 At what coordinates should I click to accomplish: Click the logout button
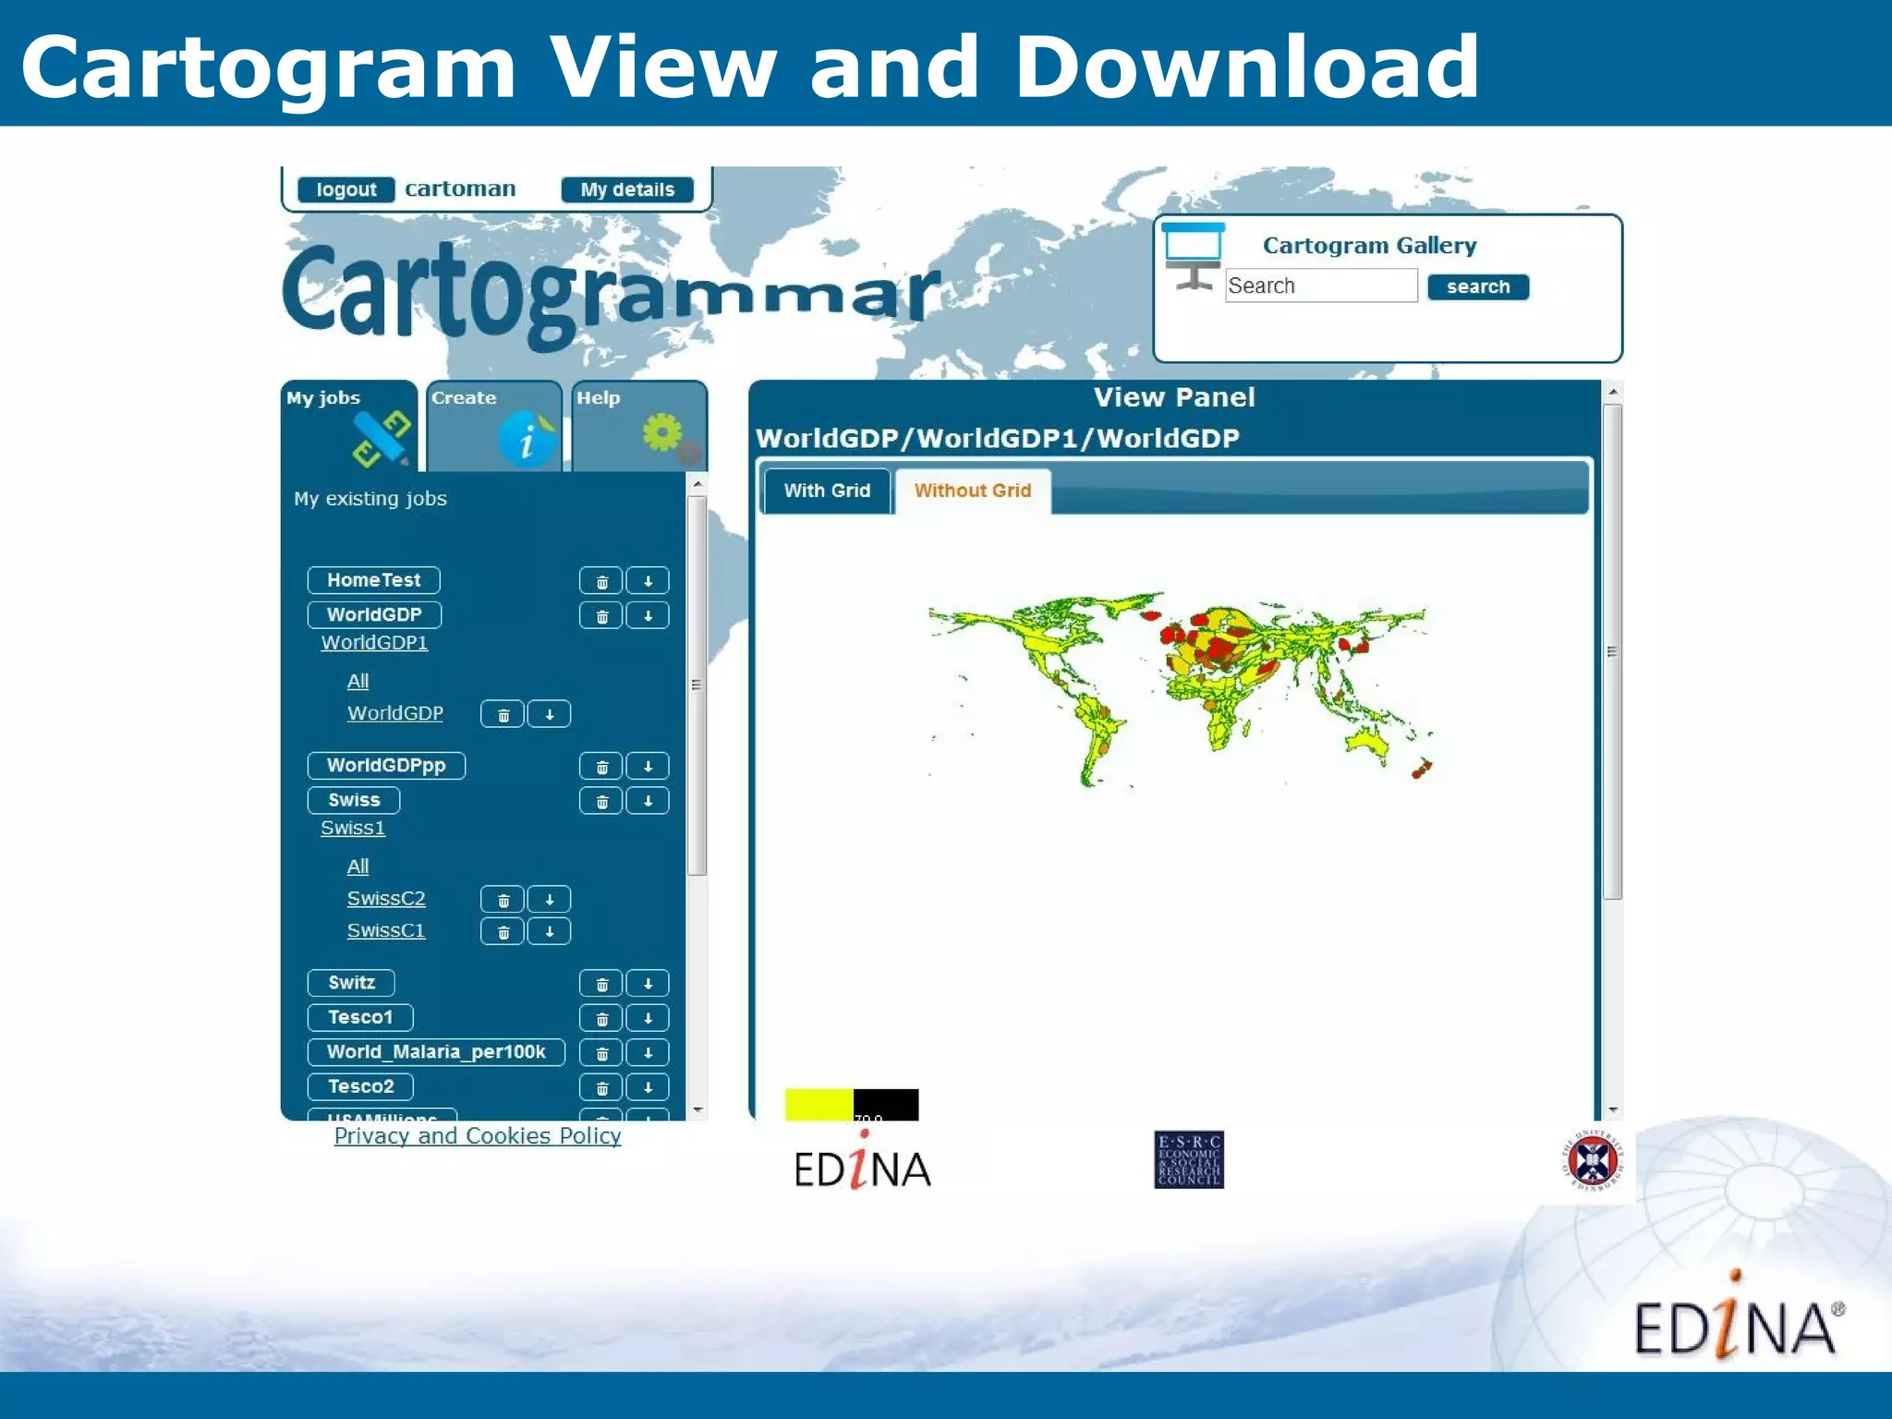(x=346, y=189)
